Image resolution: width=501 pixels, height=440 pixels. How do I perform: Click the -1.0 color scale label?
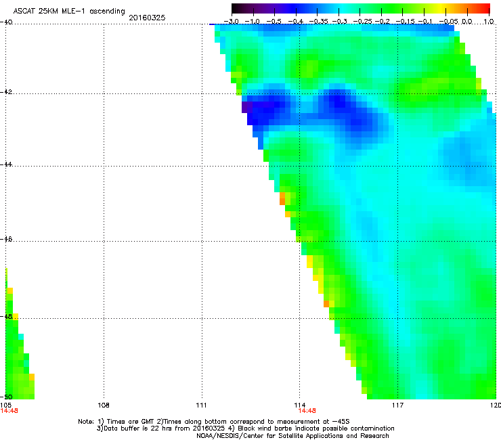[253, 22]
